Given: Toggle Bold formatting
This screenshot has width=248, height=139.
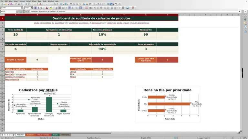Looking at the screenshot, I should pyautogui.click(x=36, y=8).
